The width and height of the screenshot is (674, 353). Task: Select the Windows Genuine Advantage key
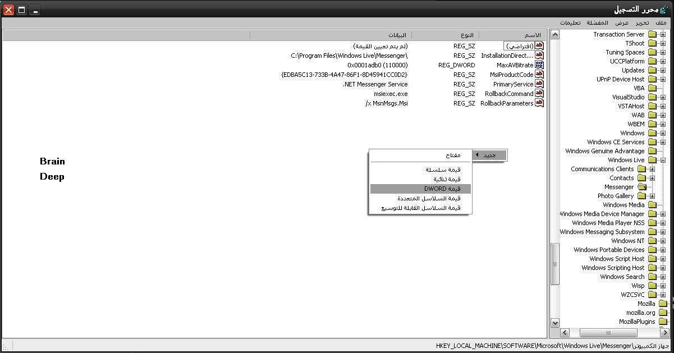604,151
